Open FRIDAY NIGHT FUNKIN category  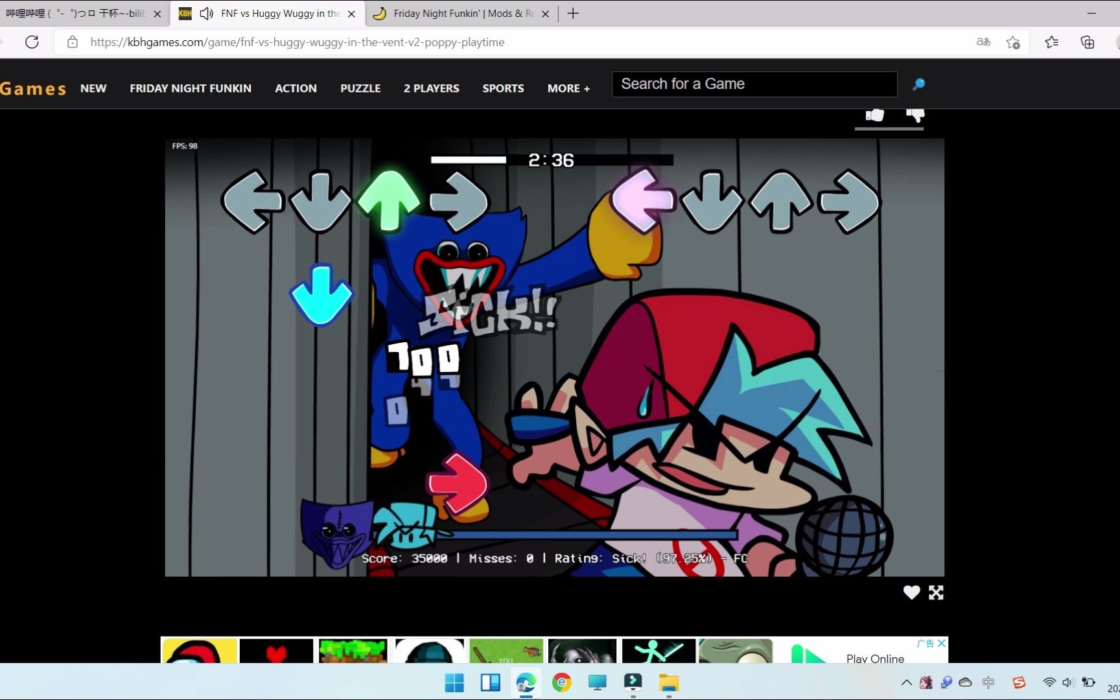pos(191,88)
